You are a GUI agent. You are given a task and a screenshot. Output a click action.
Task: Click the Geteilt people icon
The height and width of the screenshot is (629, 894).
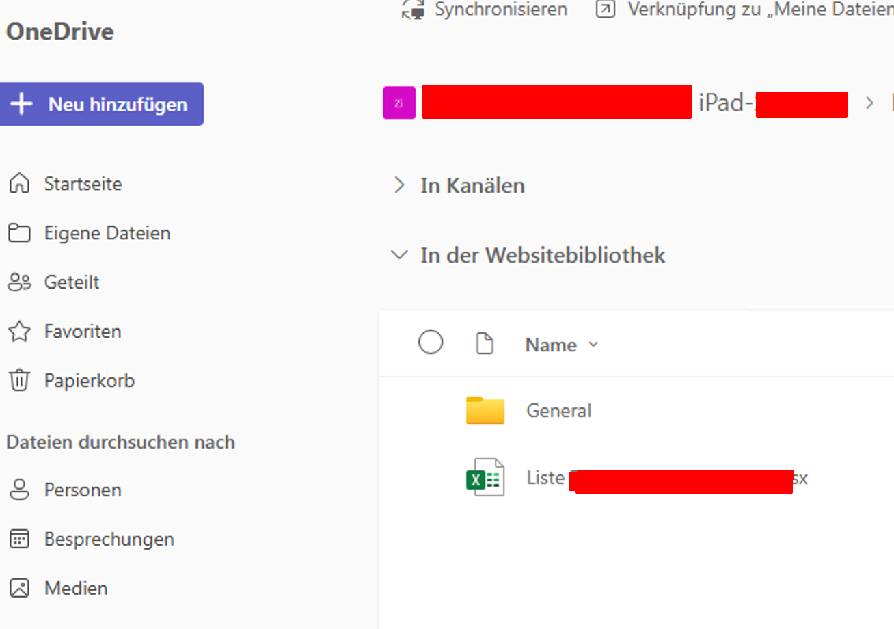tap(19, 282)
